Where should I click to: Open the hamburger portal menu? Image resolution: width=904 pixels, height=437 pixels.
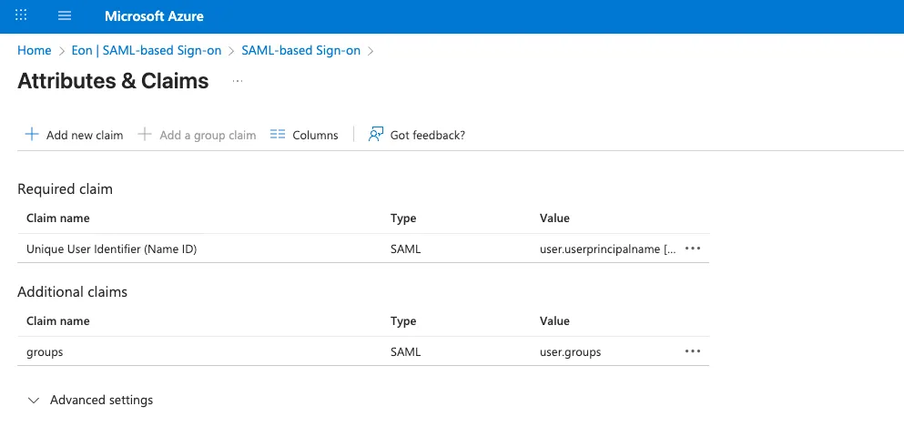coord(65,15)
